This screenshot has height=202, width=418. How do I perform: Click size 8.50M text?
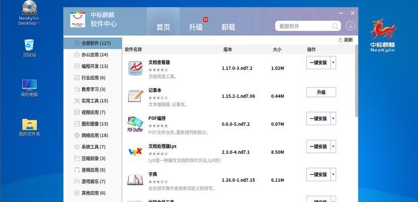278,153
